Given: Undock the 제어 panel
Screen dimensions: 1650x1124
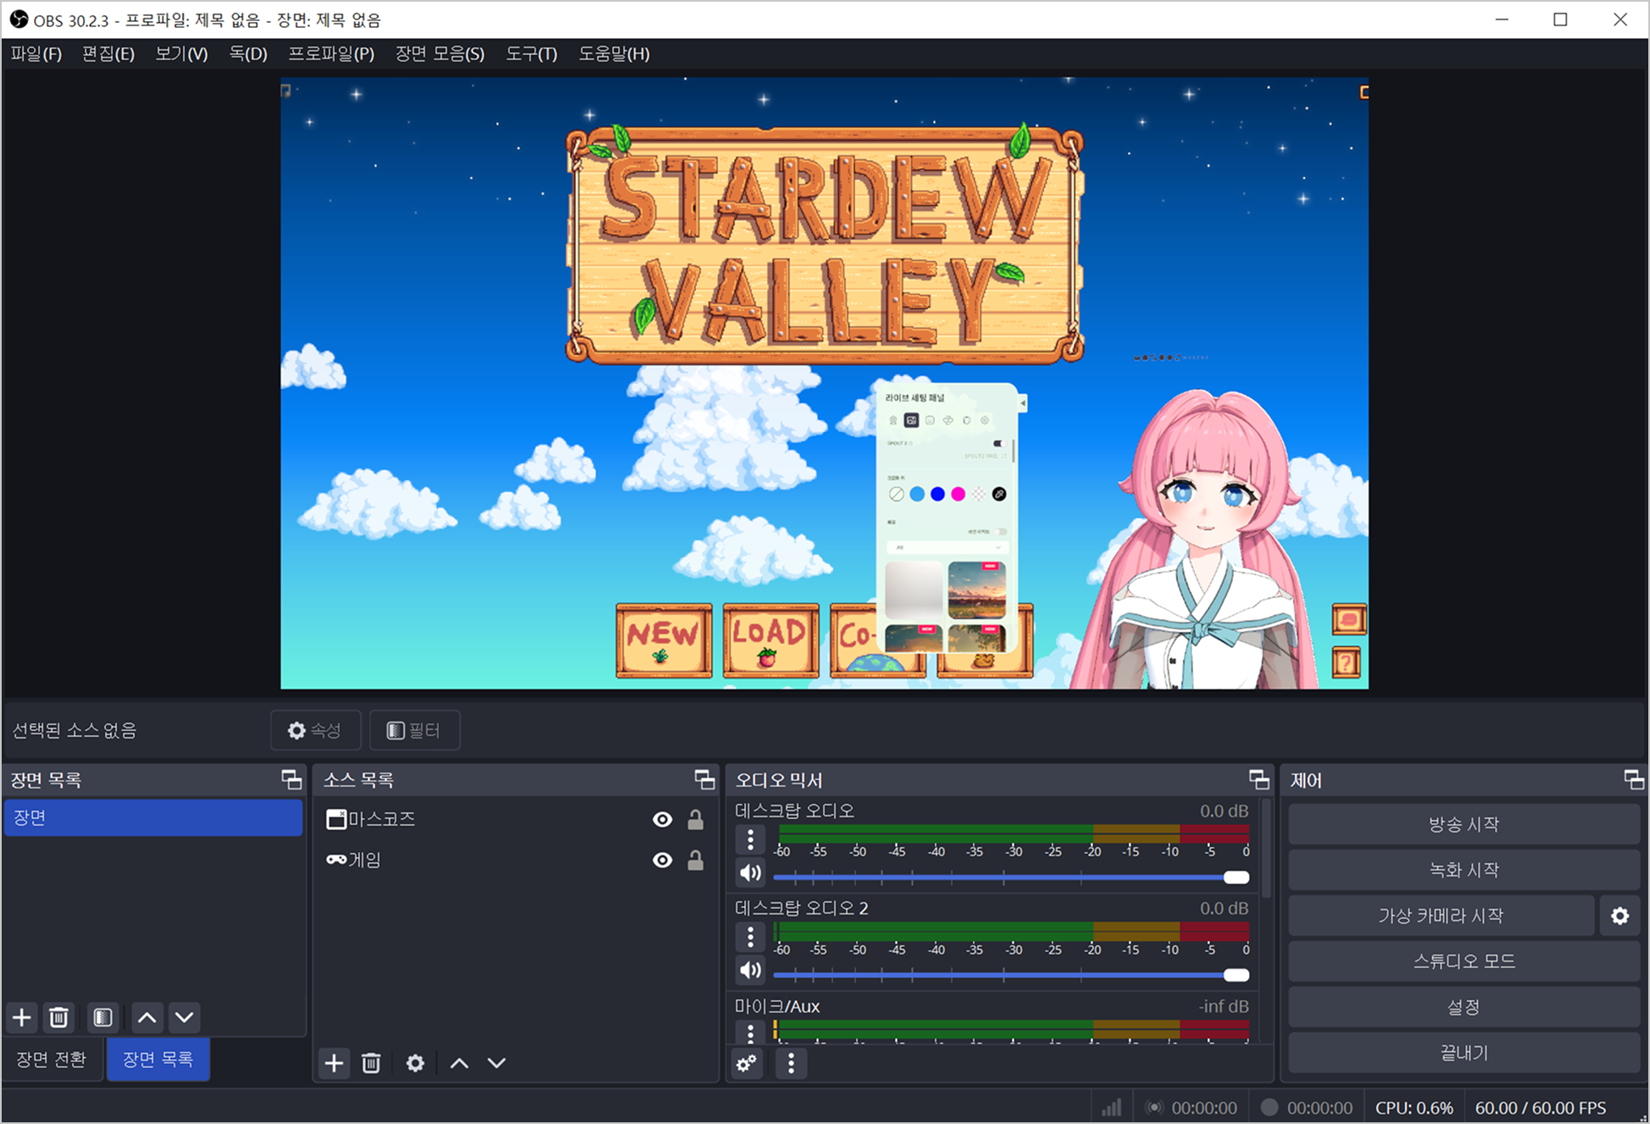Looking at the screenshot, I should [1633, 779].
